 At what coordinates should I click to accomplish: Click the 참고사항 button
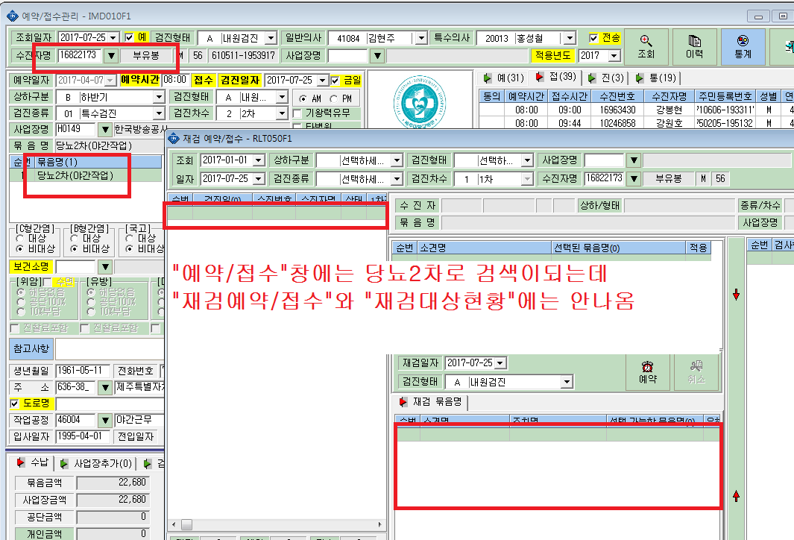click(31, 348)
